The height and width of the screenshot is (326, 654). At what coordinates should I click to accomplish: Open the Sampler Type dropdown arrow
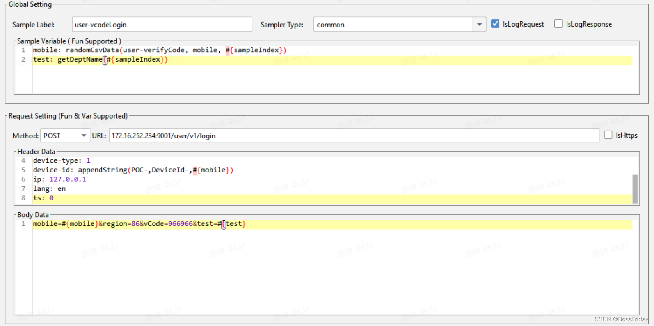coord(479,25)
